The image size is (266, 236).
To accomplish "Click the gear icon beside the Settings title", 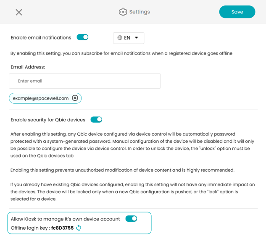I will click(123, 12).
